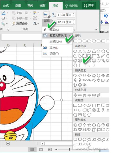Open the 裁剪 split-button dropdown arrow
The height and width of the screenshot is (153, 113).
[47, 24]
